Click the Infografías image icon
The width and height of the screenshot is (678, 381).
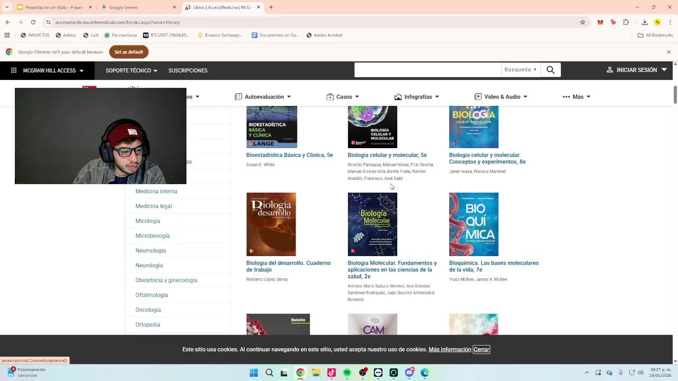[398, 97]
